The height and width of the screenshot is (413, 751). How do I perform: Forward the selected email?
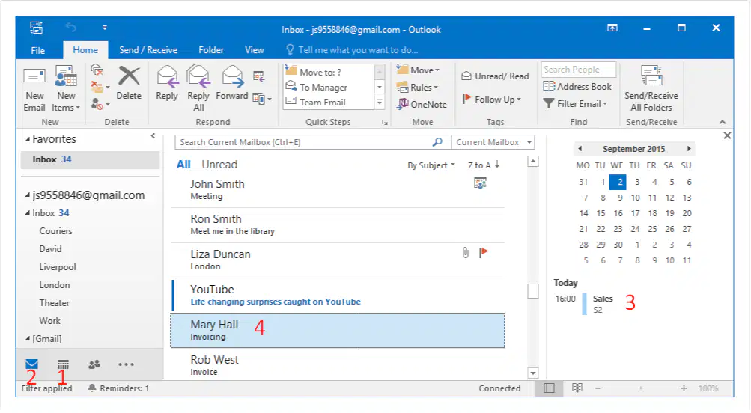(x=232, y=83)
